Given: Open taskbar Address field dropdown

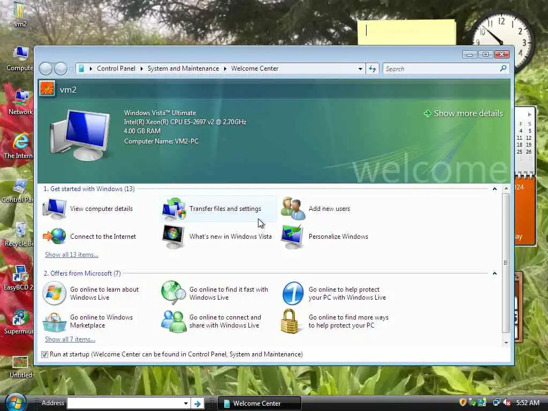Looking at the screenshot, I should click(186, 404).
